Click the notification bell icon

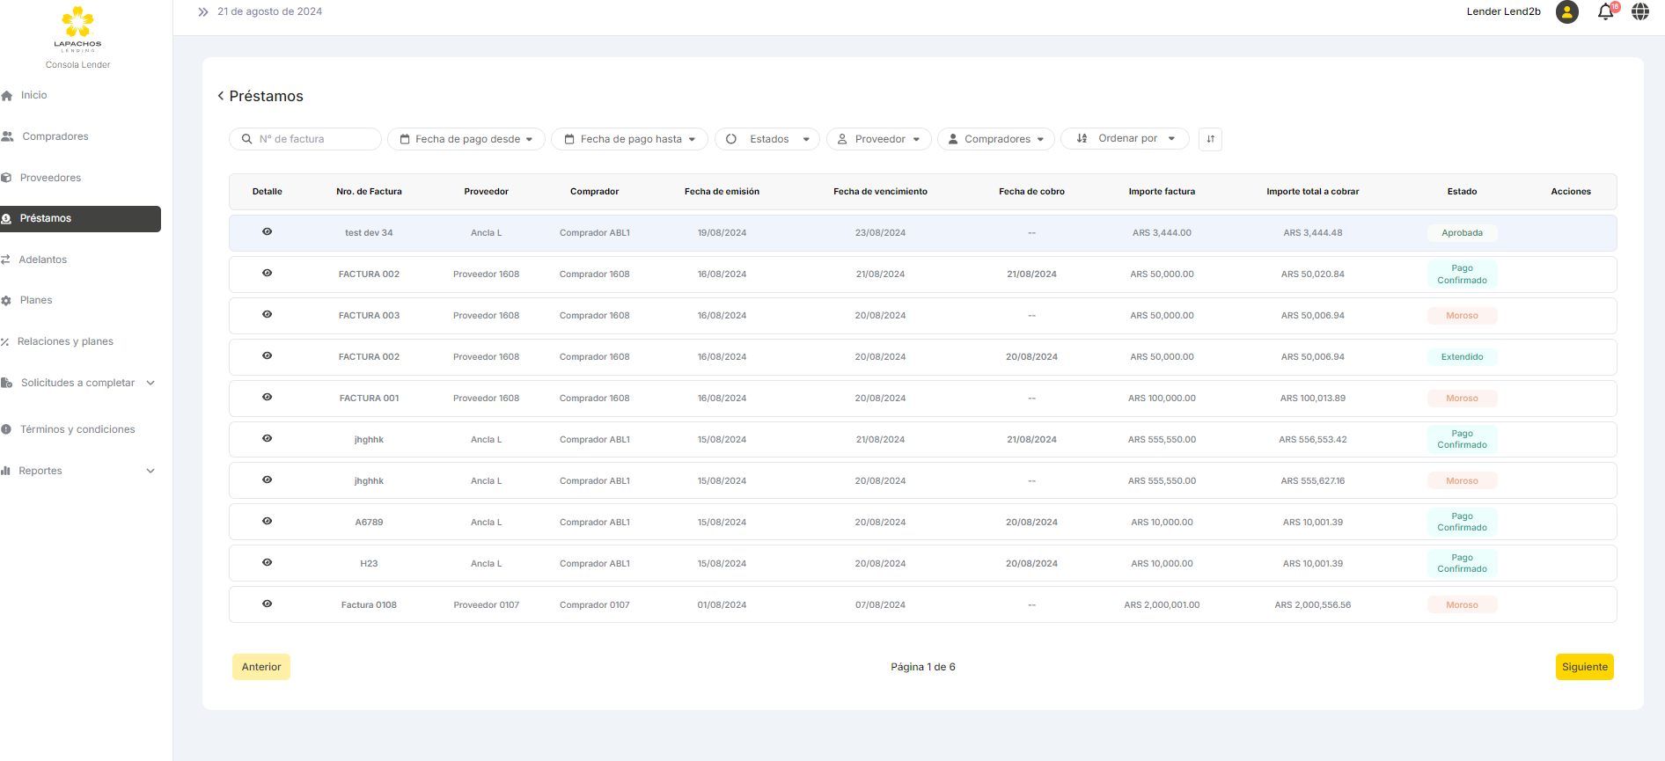tap(1605, 12)
